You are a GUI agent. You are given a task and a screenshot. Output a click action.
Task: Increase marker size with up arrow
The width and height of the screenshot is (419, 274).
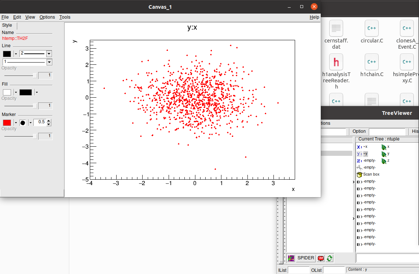click(x=49, y=121)
